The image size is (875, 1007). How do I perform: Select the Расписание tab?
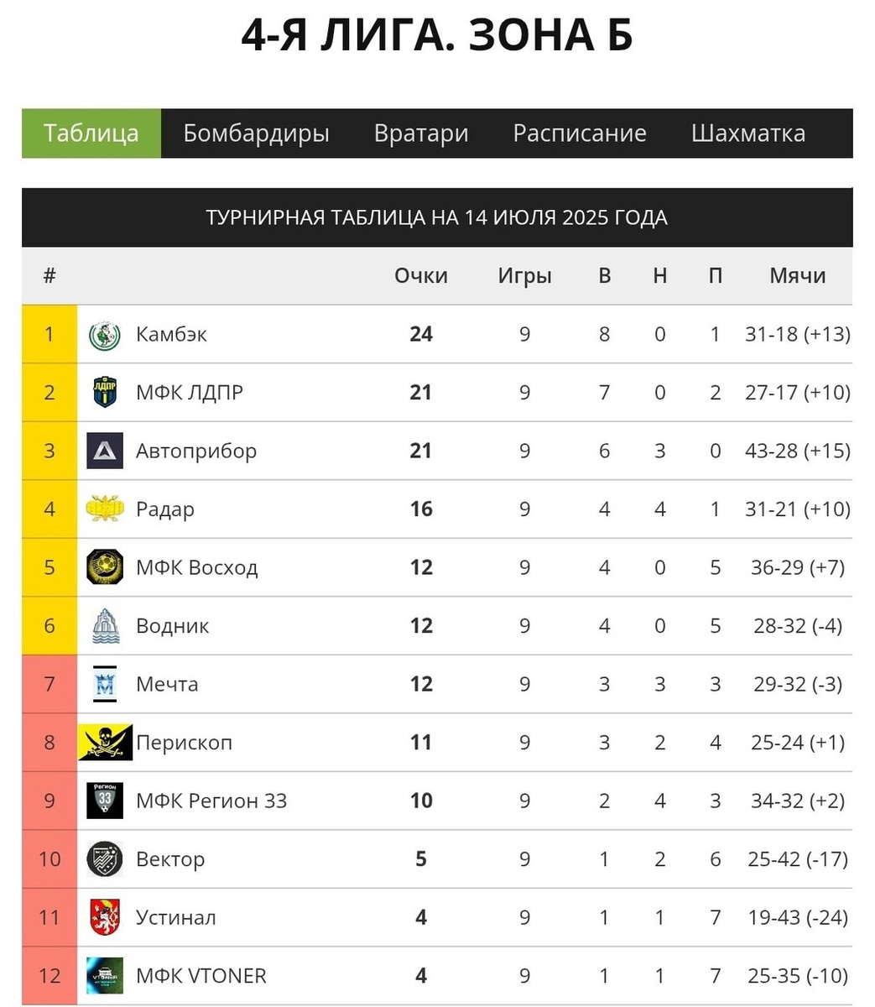click(x=580, y=133)
